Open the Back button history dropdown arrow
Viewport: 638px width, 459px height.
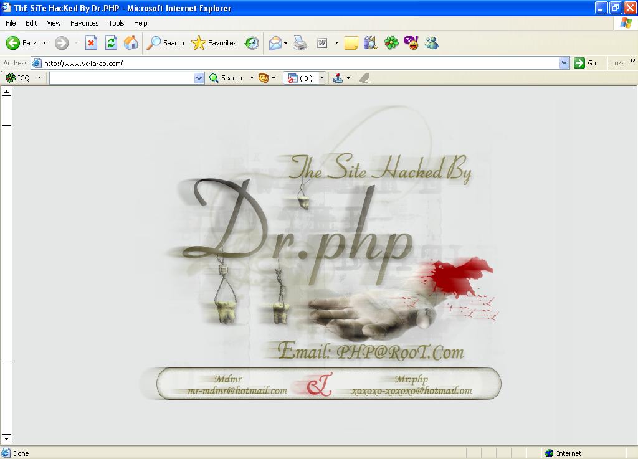pyautogui.click(x=44, y=43)
